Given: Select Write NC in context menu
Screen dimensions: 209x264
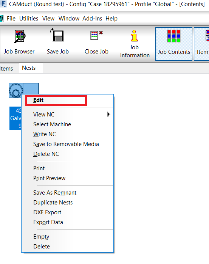Looking at the screenshot, I should (x=45, y=134).
